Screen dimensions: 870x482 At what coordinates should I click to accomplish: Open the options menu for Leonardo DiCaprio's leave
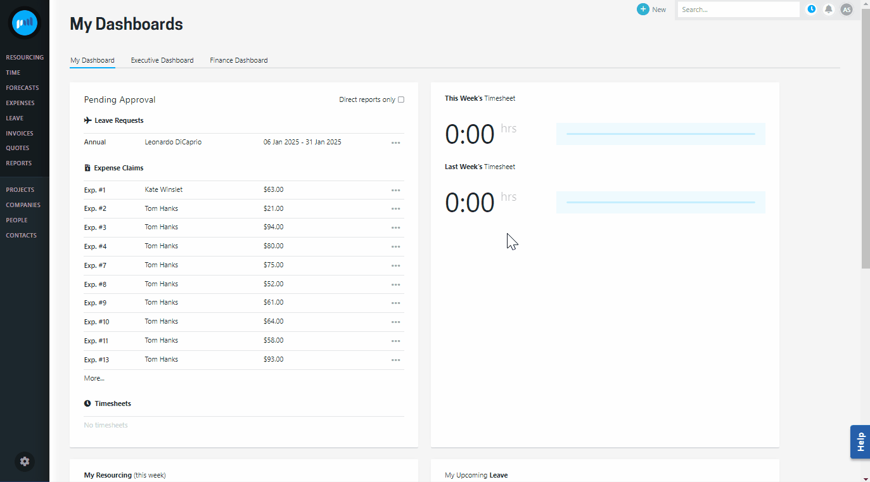click(395, 143)
